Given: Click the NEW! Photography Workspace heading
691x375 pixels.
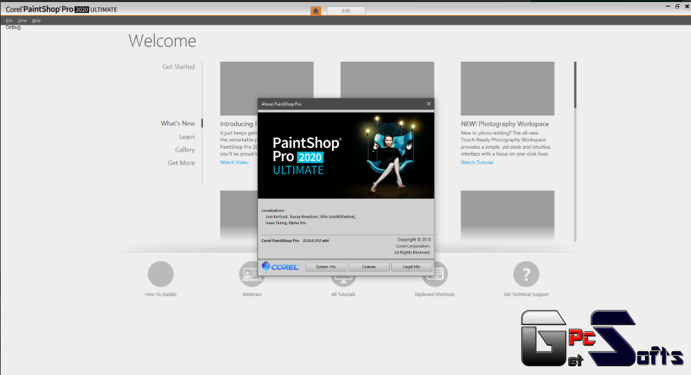Looking at the screenshot, I should click(x=504, y=124).
